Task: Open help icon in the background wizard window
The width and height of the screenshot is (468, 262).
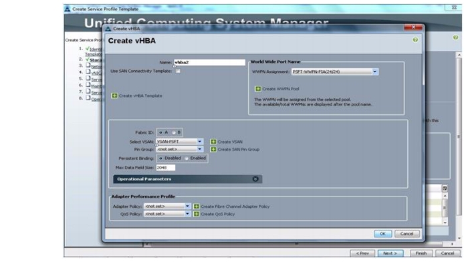Action: (x=455, y=37)
